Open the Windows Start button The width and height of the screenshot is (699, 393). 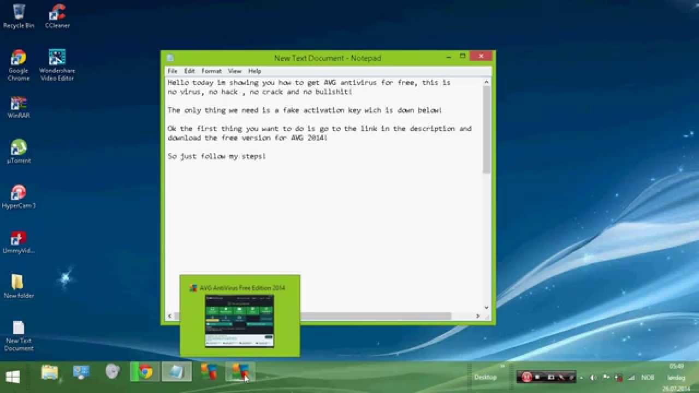click(x=13, y=377)
